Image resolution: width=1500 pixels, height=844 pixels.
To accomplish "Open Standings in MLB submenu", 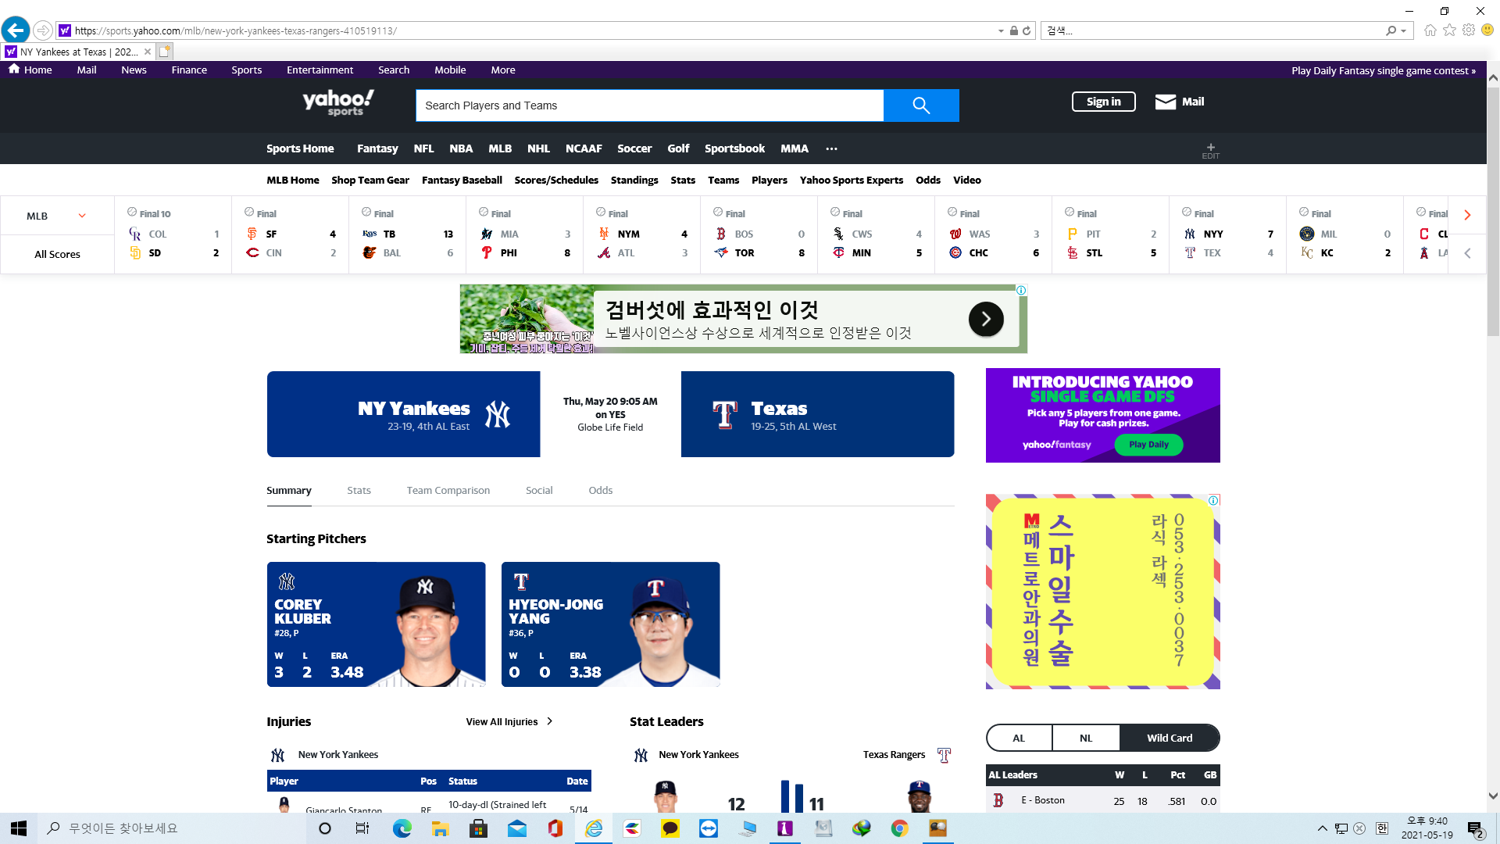I will pos(634,180).
